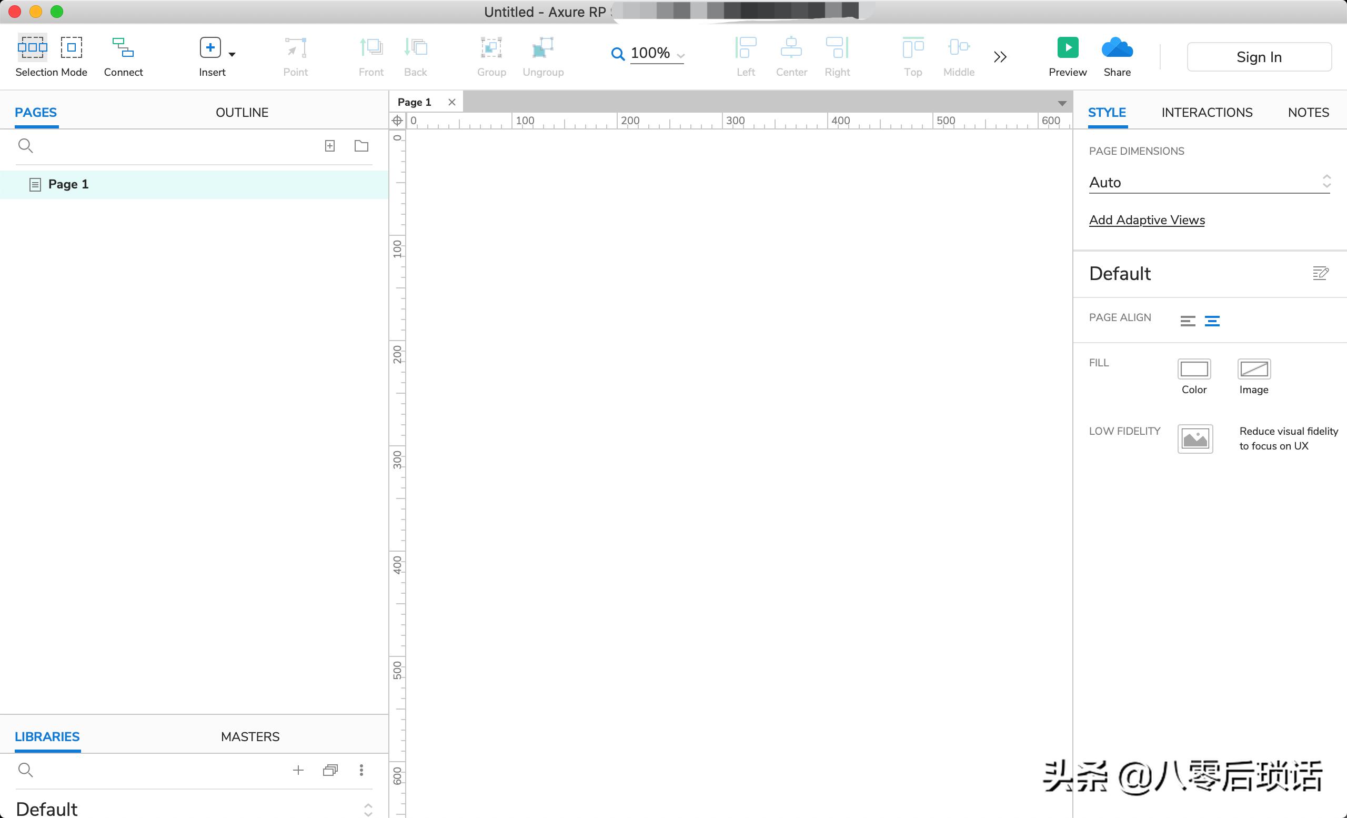This screenshot has width=1347, height=818.
Task: Expand the toolbar overflow chevrons
Action: tap(1000, 57)
